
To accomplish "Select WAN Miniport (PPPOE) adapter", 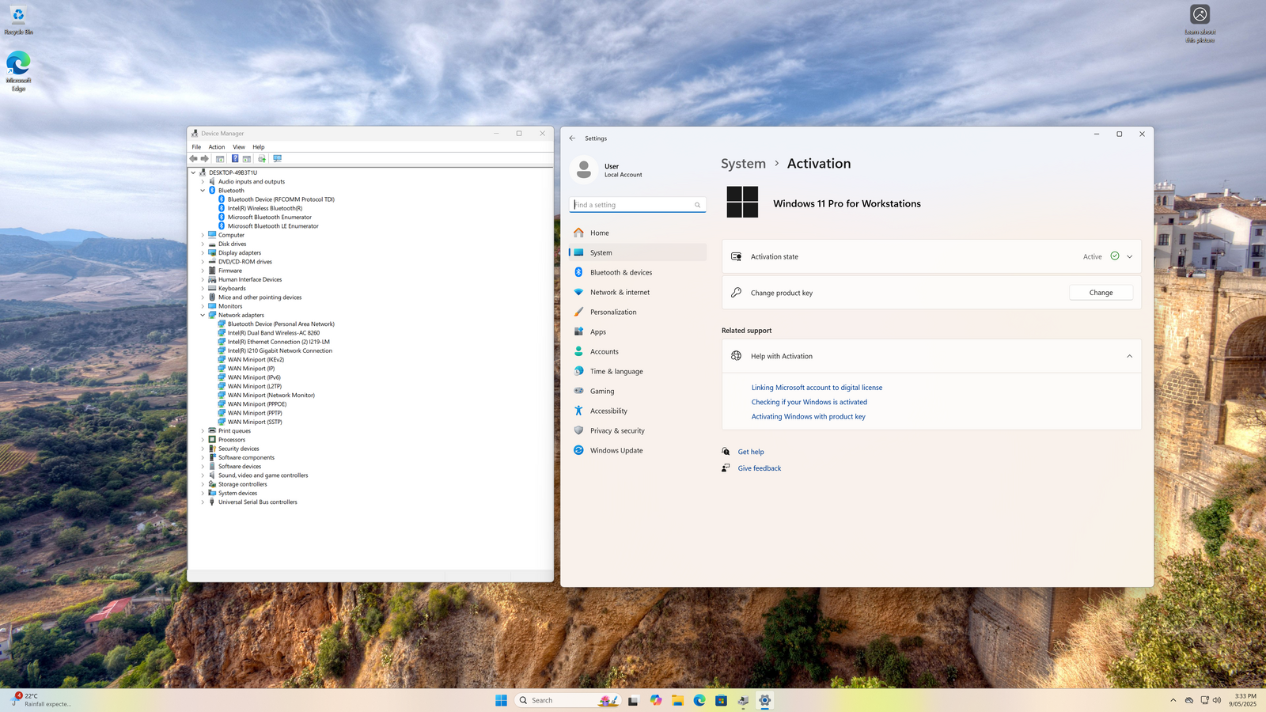I will point(257,404).
